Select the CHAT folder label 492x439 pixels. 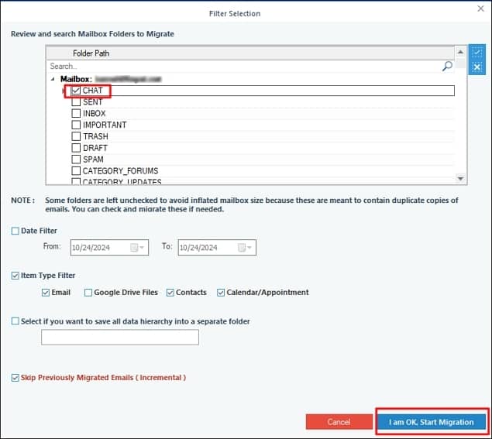point(92,91)
